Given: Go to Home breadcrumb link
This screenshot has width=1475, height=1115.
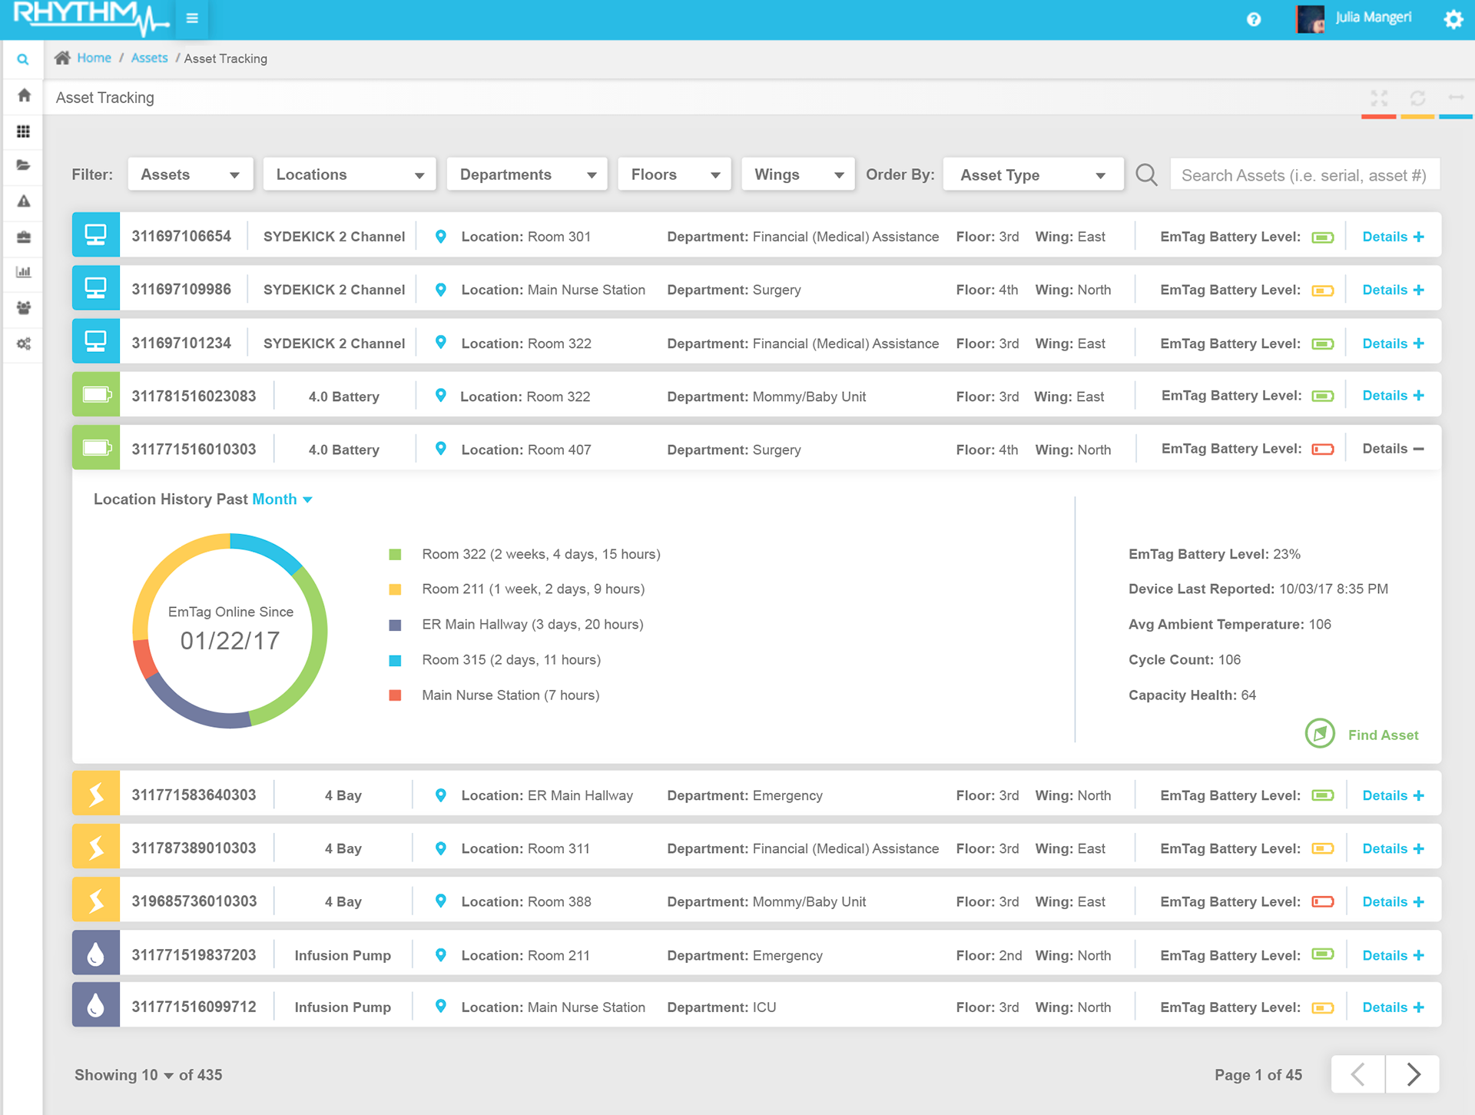Looking at the screenshot, I should click(x=94, y=58).
